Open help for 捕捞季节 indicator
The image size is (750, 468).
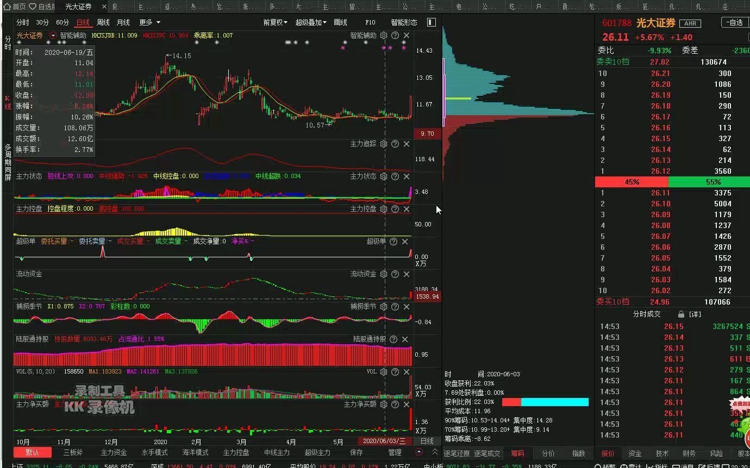pos(395,307)
